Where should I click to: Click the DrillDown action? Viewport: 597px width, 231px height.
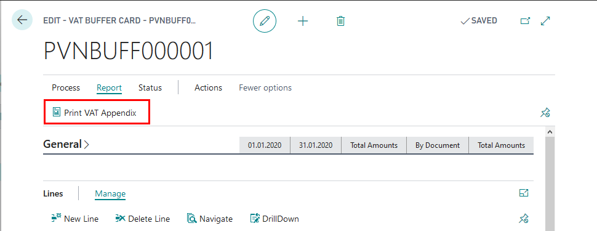[274, 219]
